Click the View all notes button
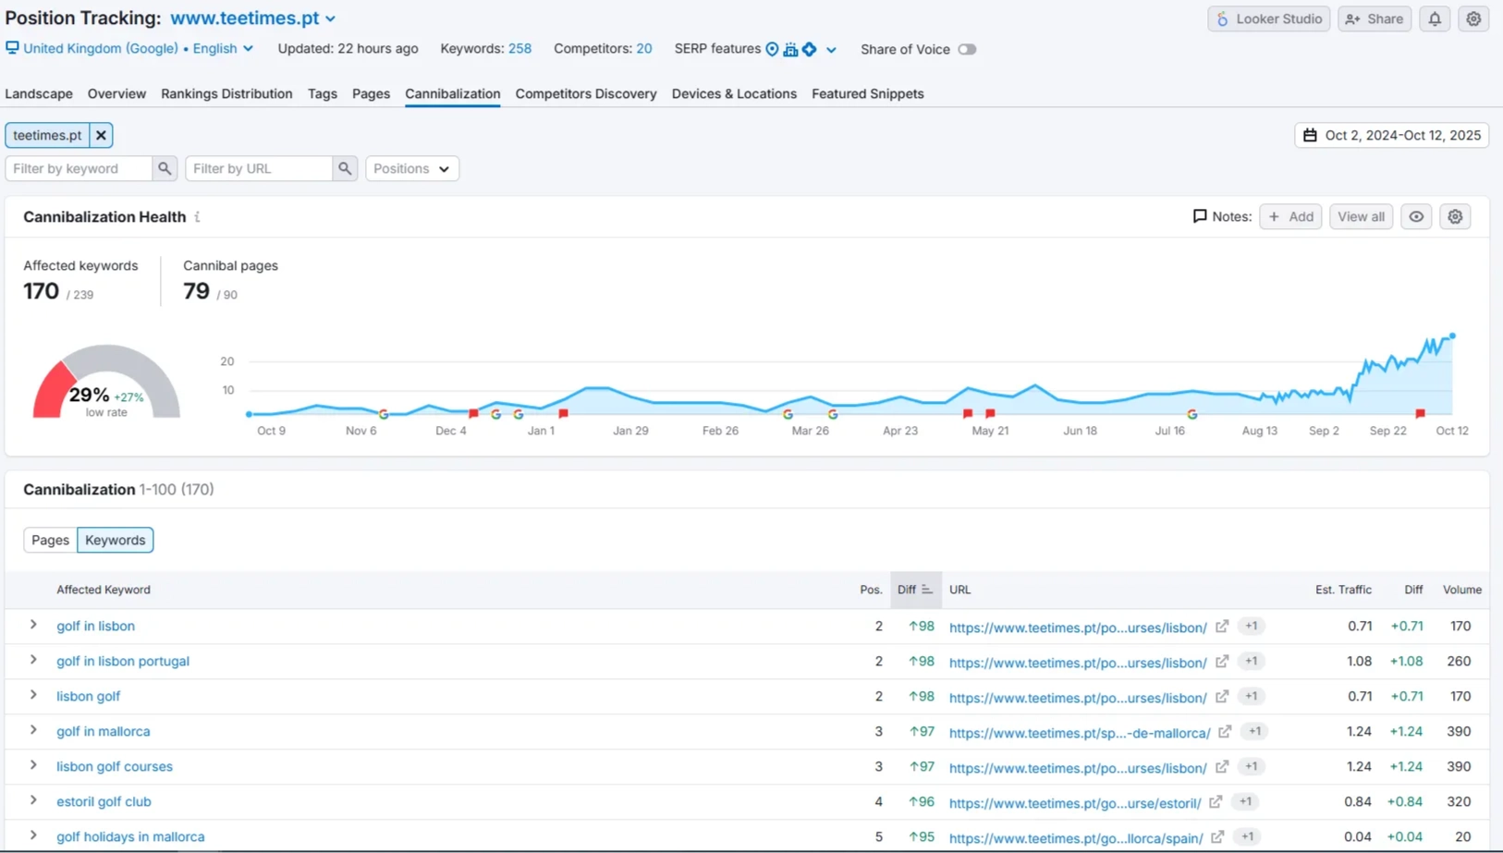Viewport: 1503px width, 853px height. point(1360,216)
